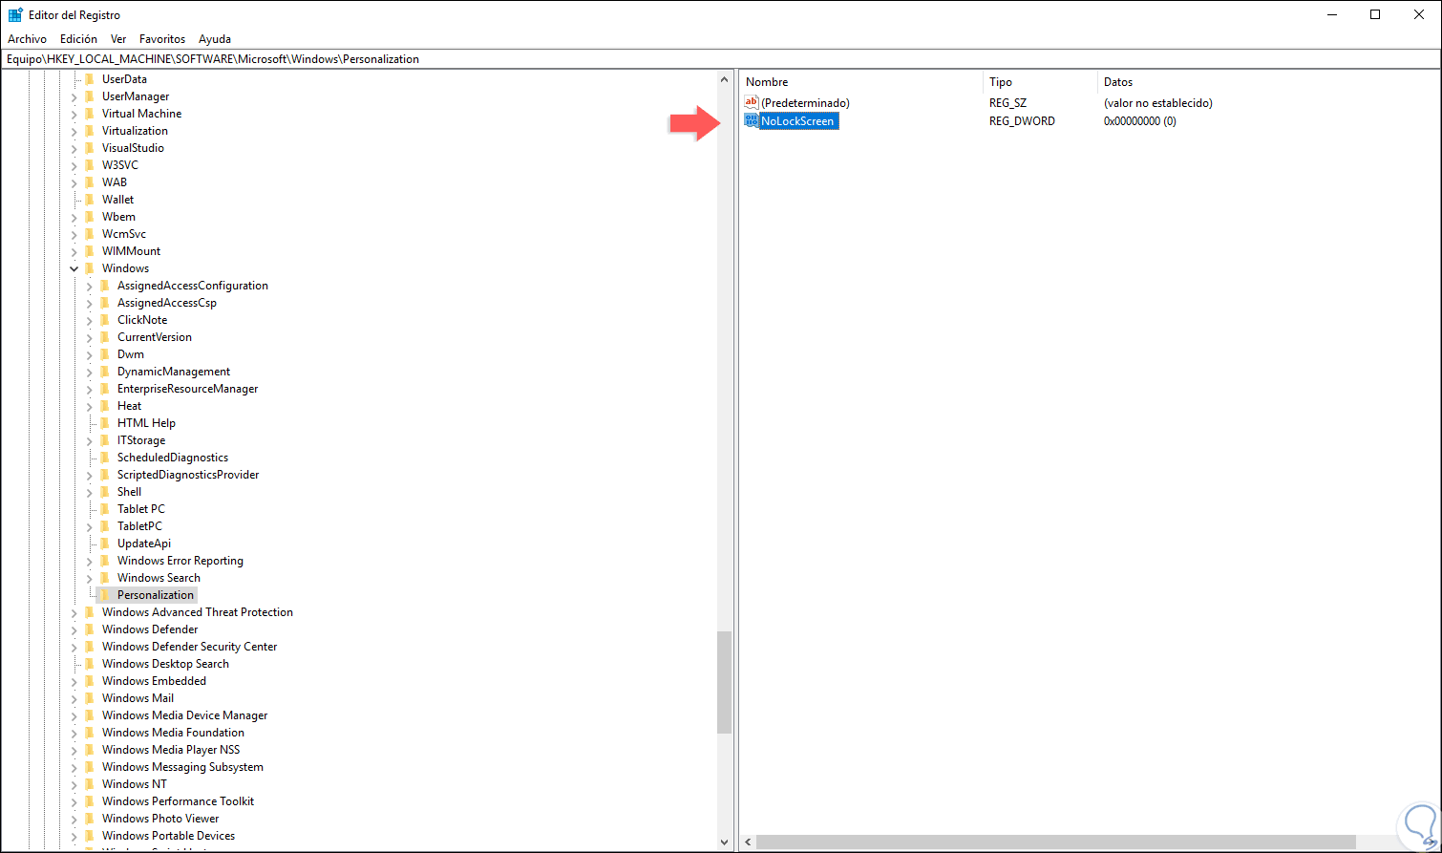Sort values by the Nombre column header
The height and width of the screenshot is (853, 1442).
(861, 82)
